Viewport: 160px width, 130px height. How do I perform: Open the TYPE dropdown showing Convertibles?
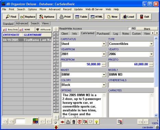(x=151, y=44)
